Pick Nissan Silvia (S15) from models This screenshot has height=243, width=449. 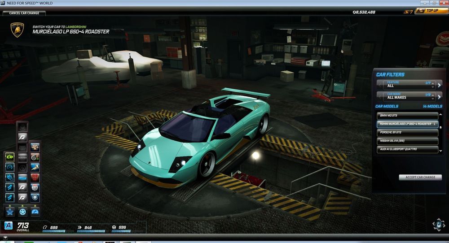408,141
